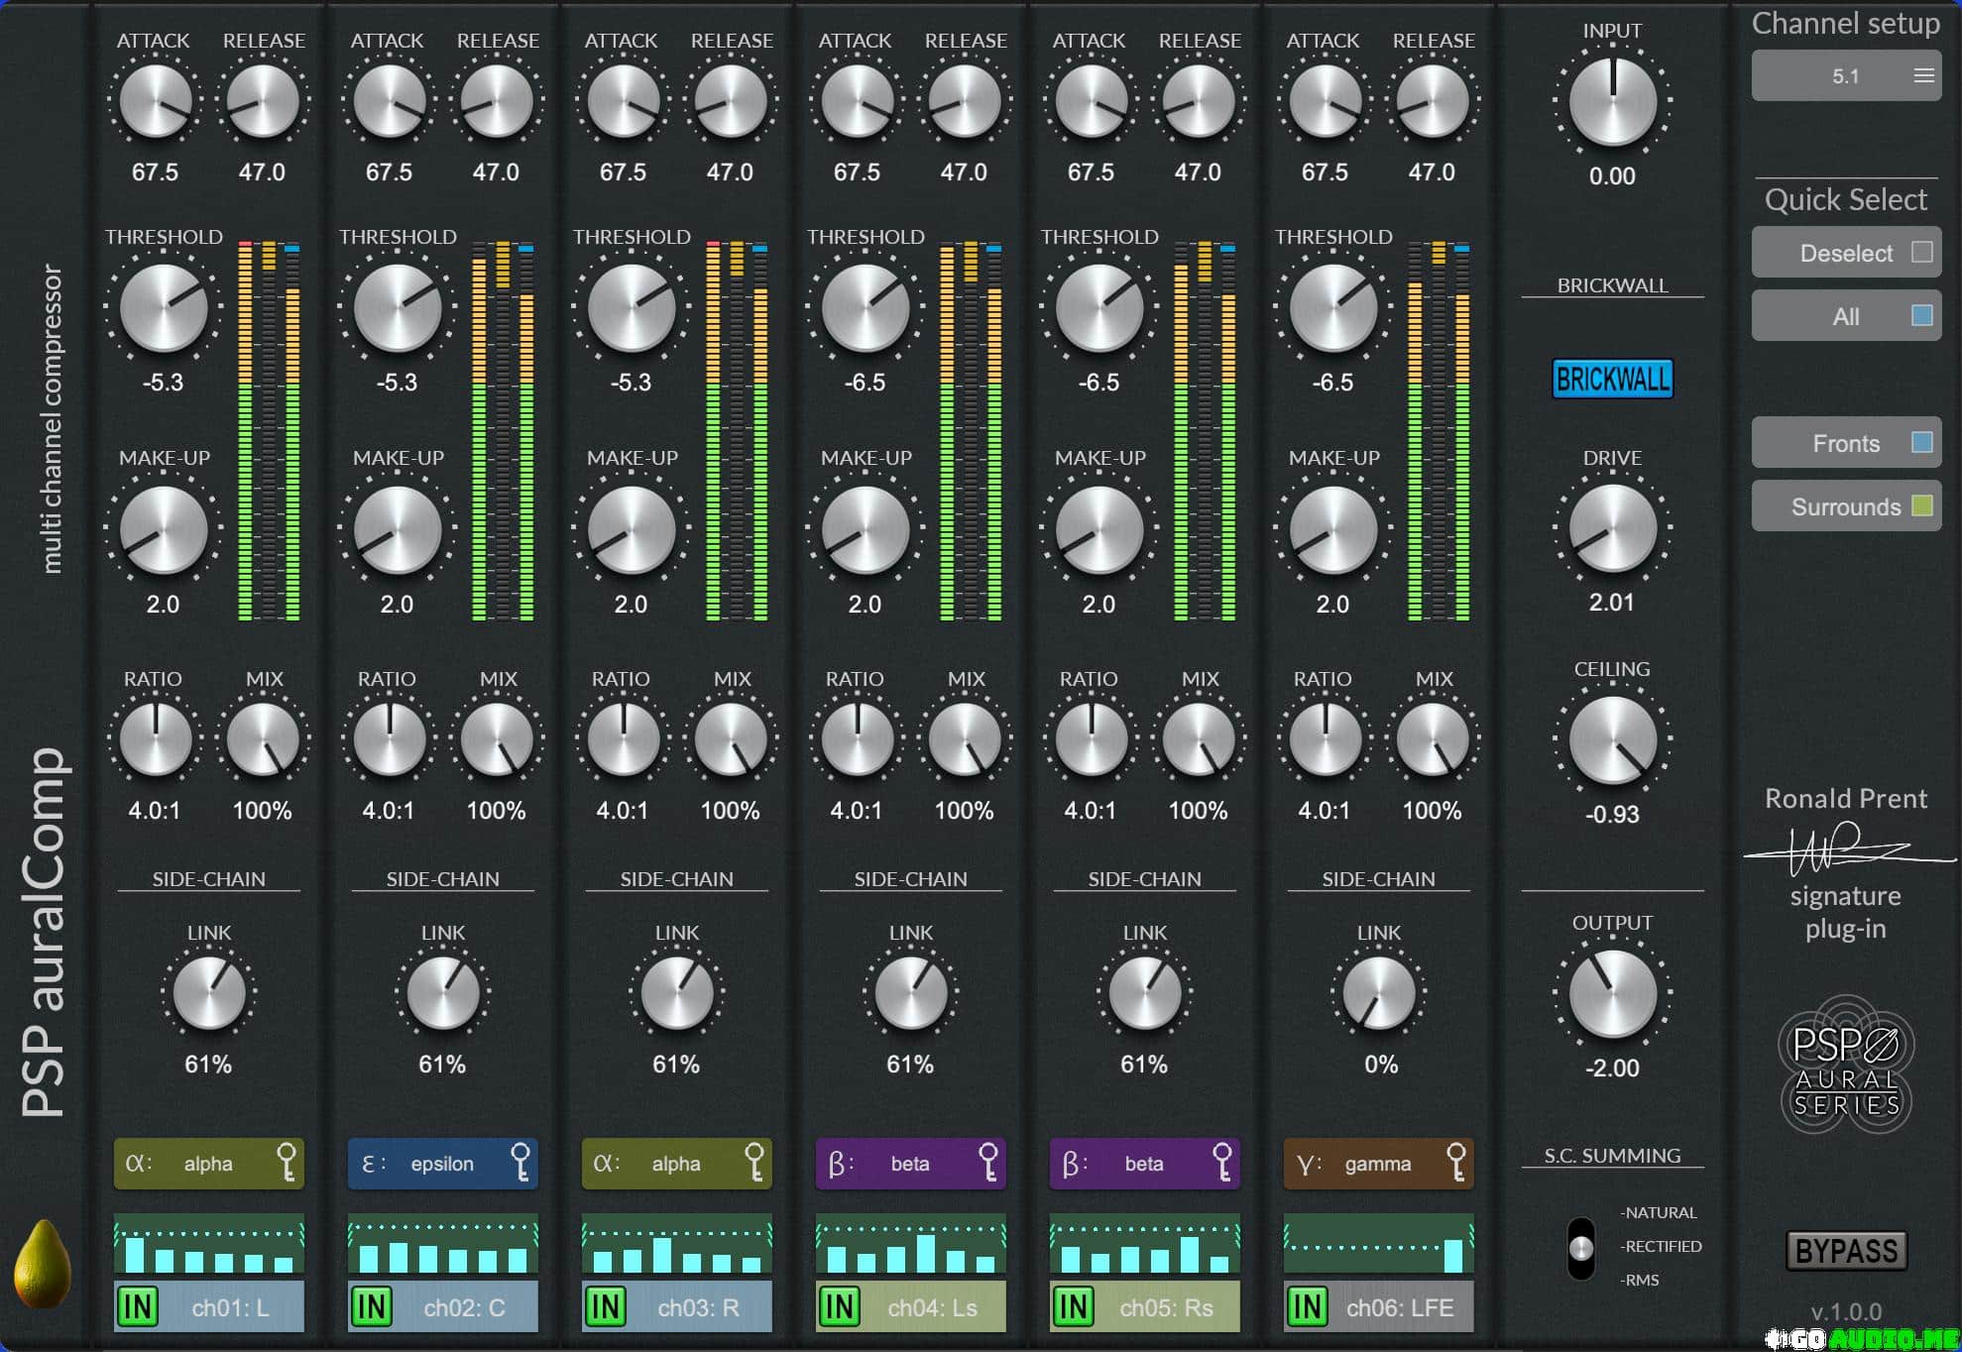Toggle the IN button for ch06: LFE

[x=1308, y=1307]
